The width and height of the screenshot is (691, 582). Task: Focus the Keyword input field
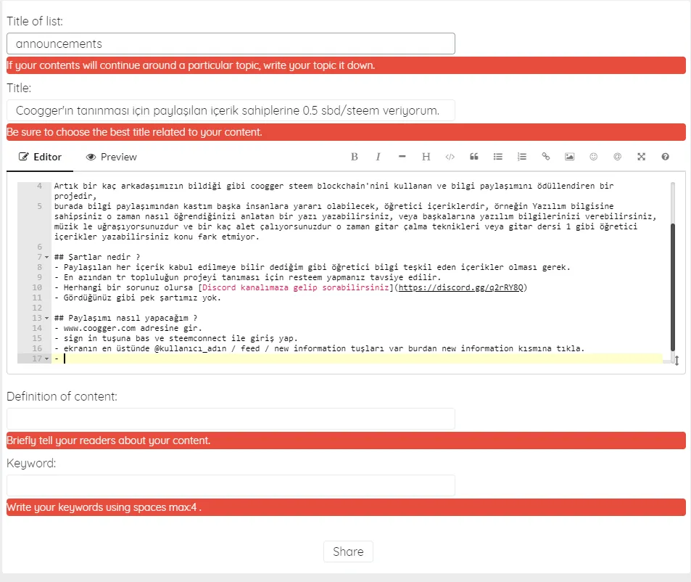[x=231, y=485]
